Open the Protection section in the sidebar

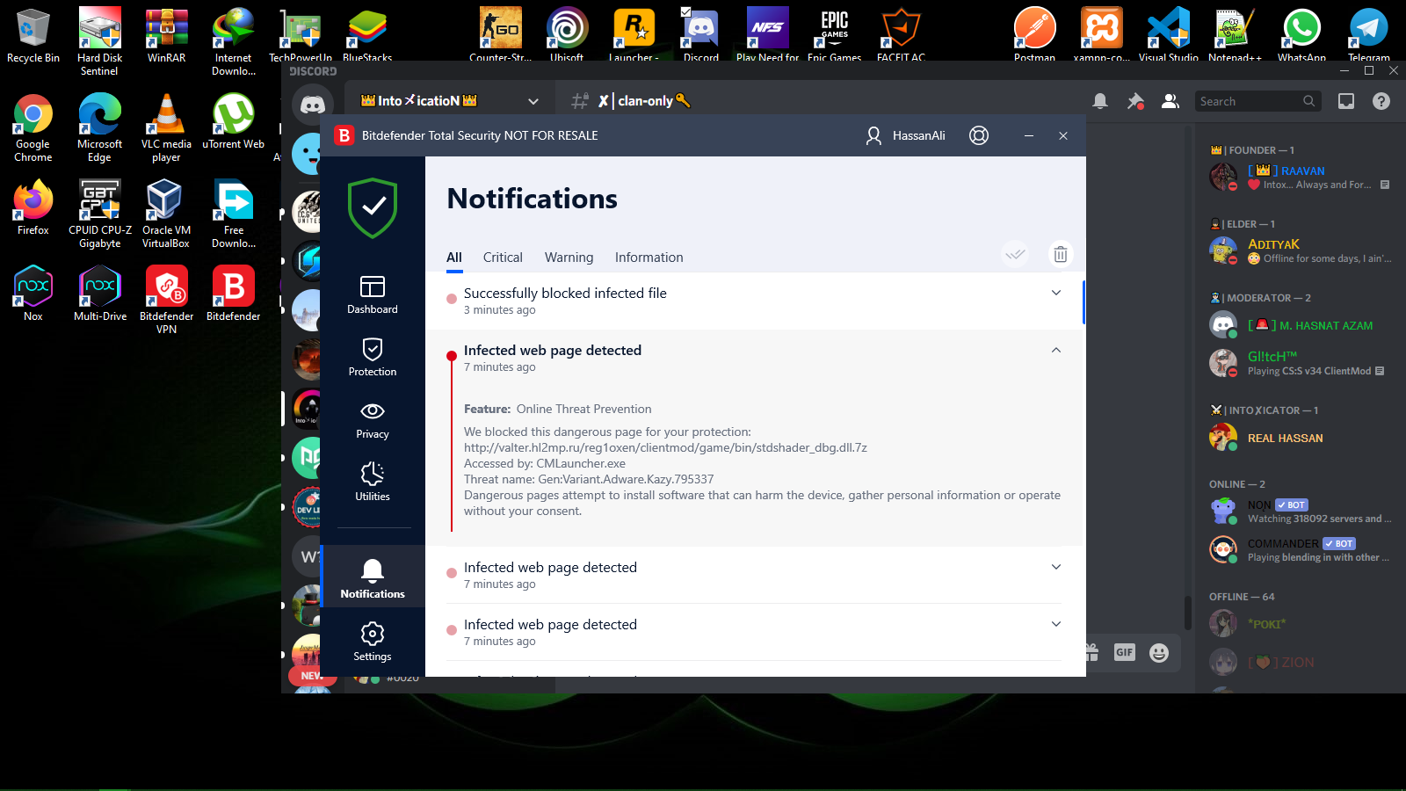point(373,357)
